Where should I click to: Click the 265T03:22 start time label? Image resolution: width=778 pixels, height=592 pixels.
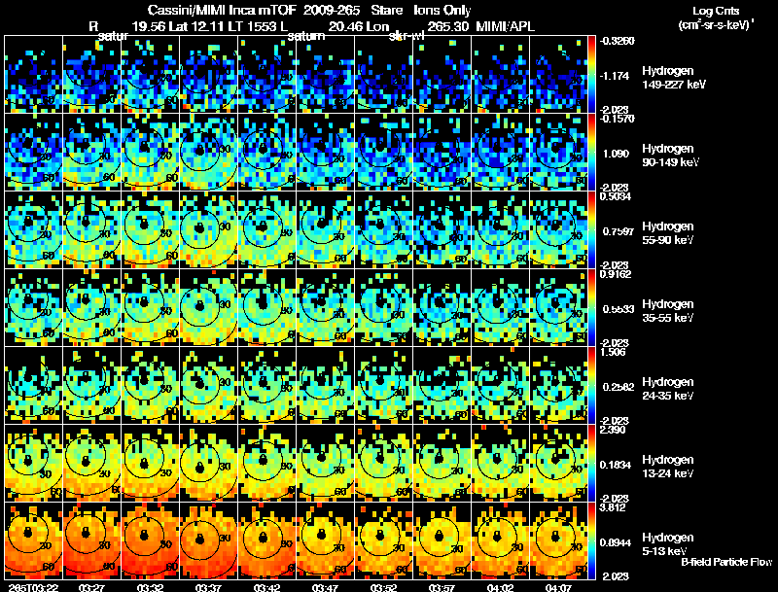click(x=33, y=587)
